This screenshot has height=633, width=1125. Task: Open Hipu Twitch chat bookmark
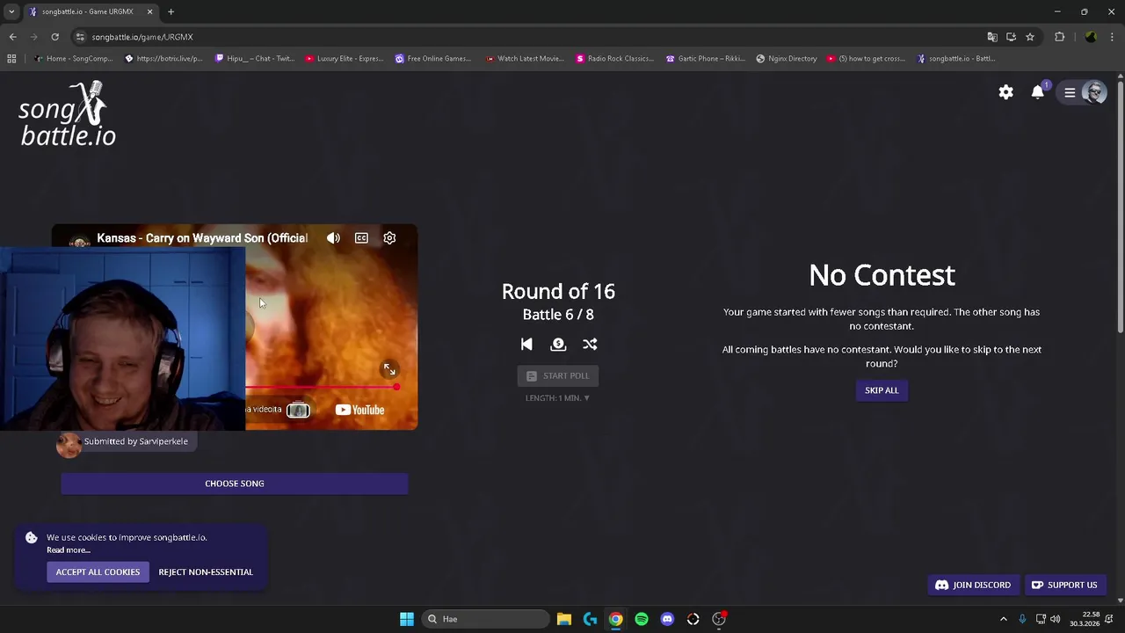tap(254, 59)
